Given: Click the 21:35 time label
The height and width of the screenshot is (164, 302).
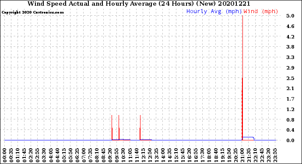Looking at the screenshot, I should [x=249, y=155].
